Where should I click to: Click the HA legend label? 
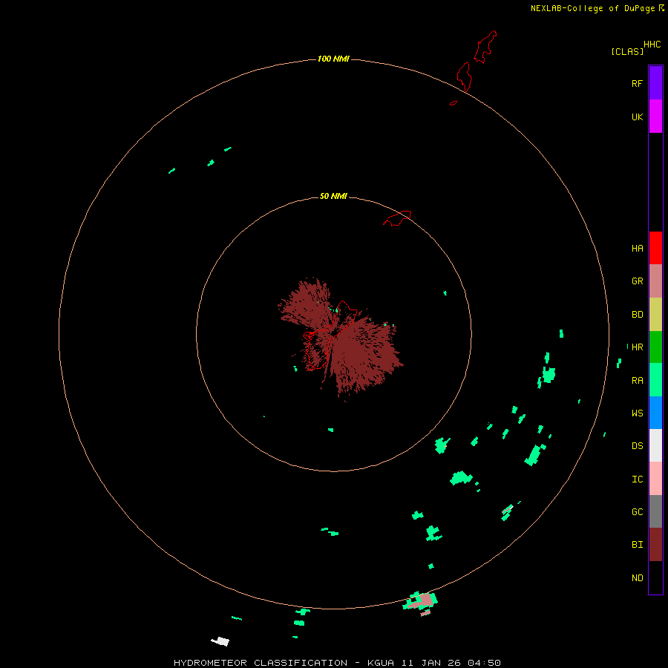[x=637, y=249]
